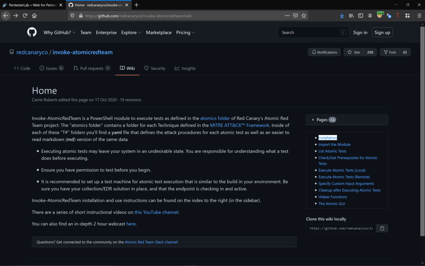Click the Sign up button
This screenshot has height=266, width=425.
pyautogui.click(x=382, y=32)
